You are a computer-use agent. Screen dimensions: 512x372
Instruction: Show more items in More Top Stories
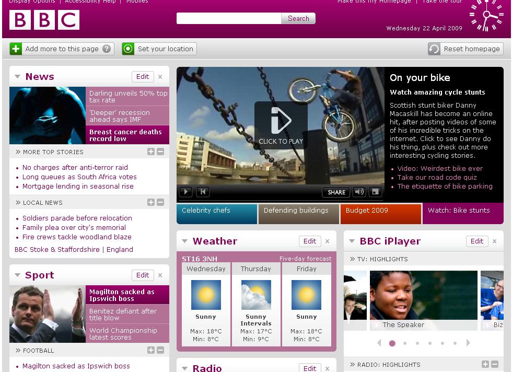[151, 152]
